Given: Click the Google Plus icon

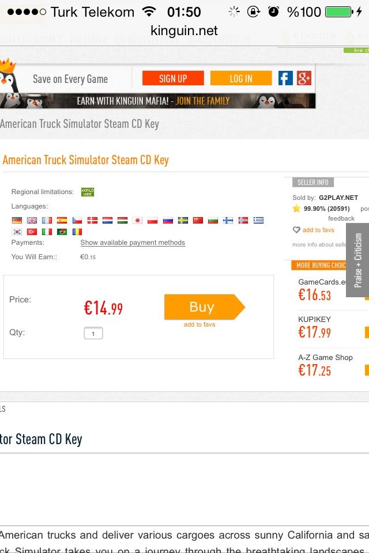Looking at the screenshot, I should point(304,78).
